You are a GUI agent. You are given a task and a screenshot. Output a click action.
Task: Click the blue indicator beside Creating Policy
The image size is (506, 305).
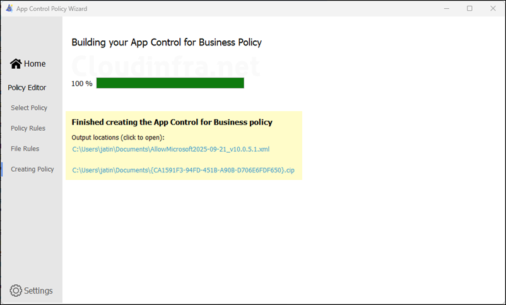point(2,169)
